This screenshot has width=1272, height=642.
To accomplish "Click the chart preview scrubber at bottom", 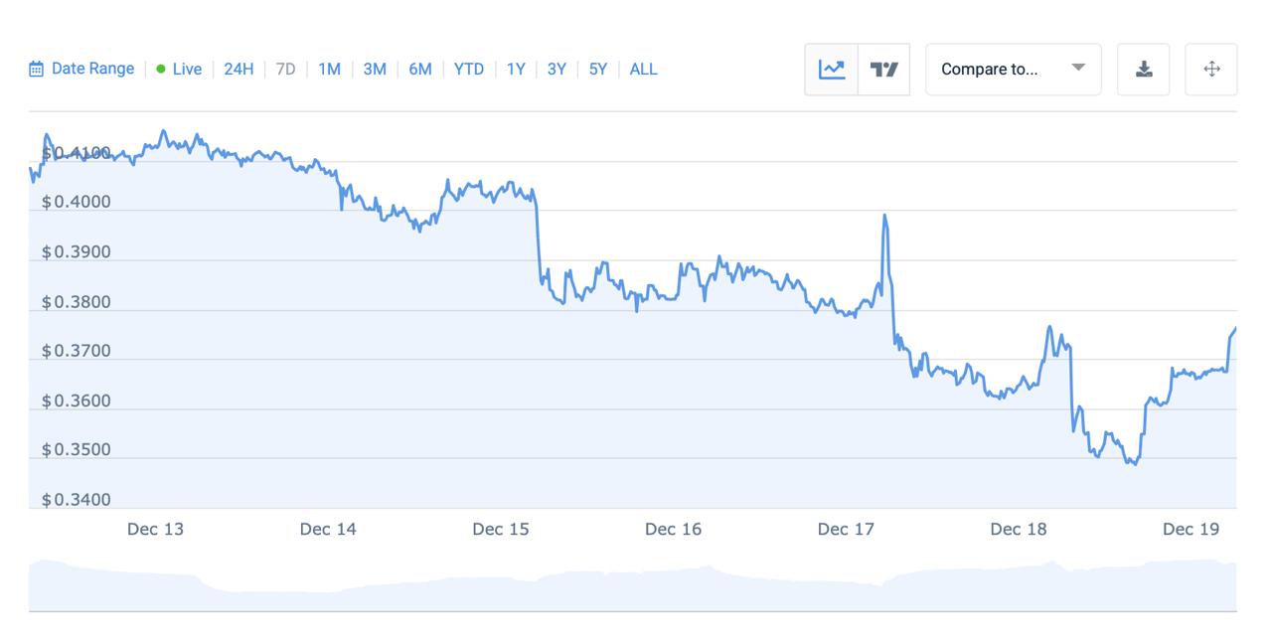I will pos(636,581).
